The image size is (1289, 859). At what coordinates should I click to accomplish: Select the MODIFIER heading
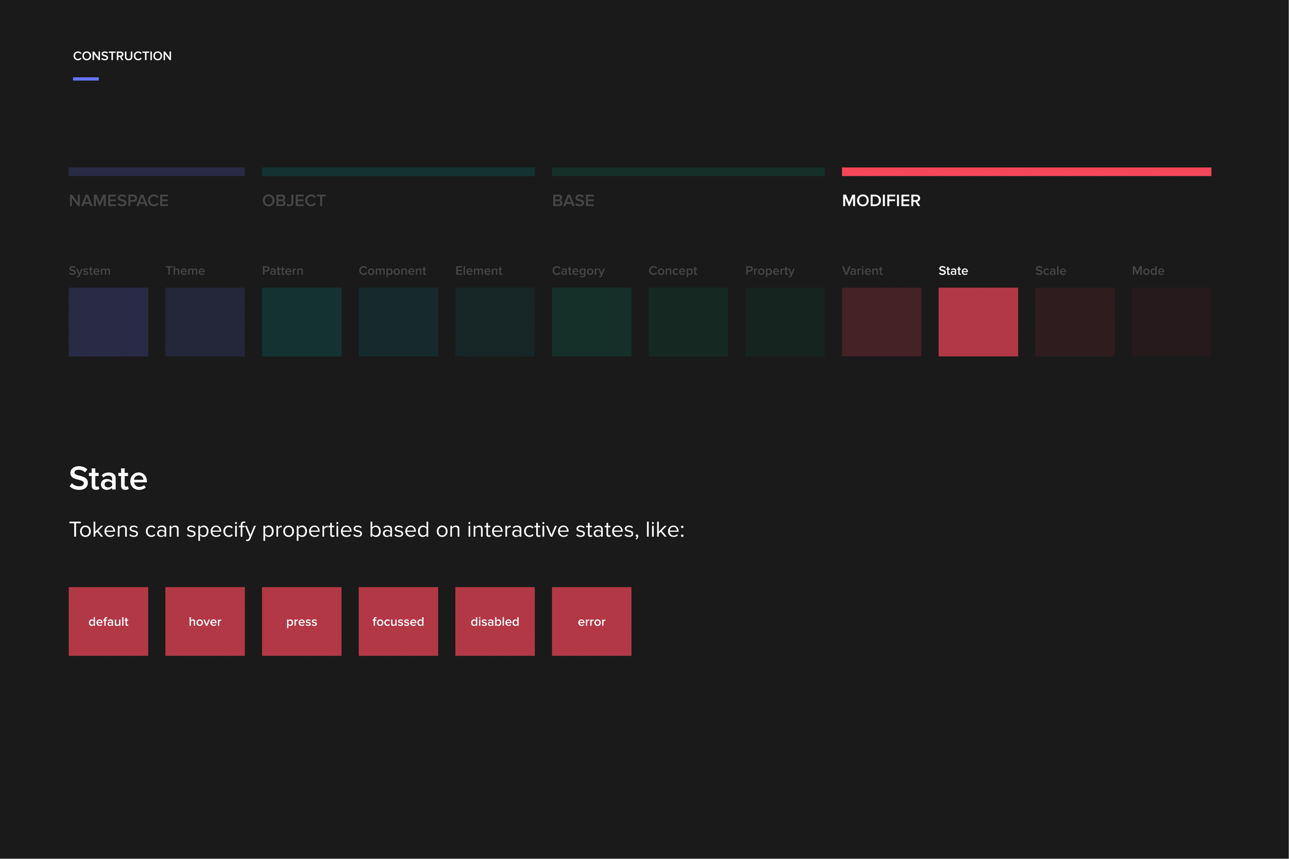click(881, 200)
